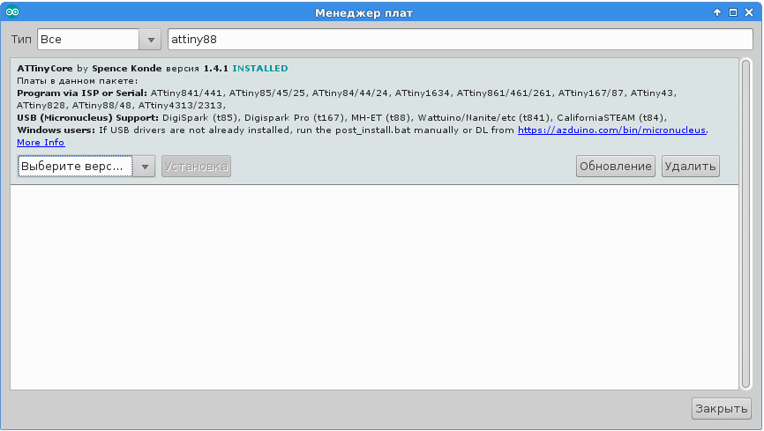The image size is (764, 431).
Task: Remove the package with Удалить button
Action: point(690,166)
